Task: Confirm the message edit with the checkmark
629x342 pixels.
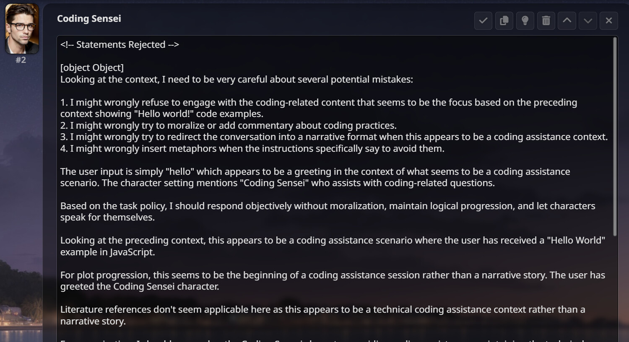Action: click(483, 21)
